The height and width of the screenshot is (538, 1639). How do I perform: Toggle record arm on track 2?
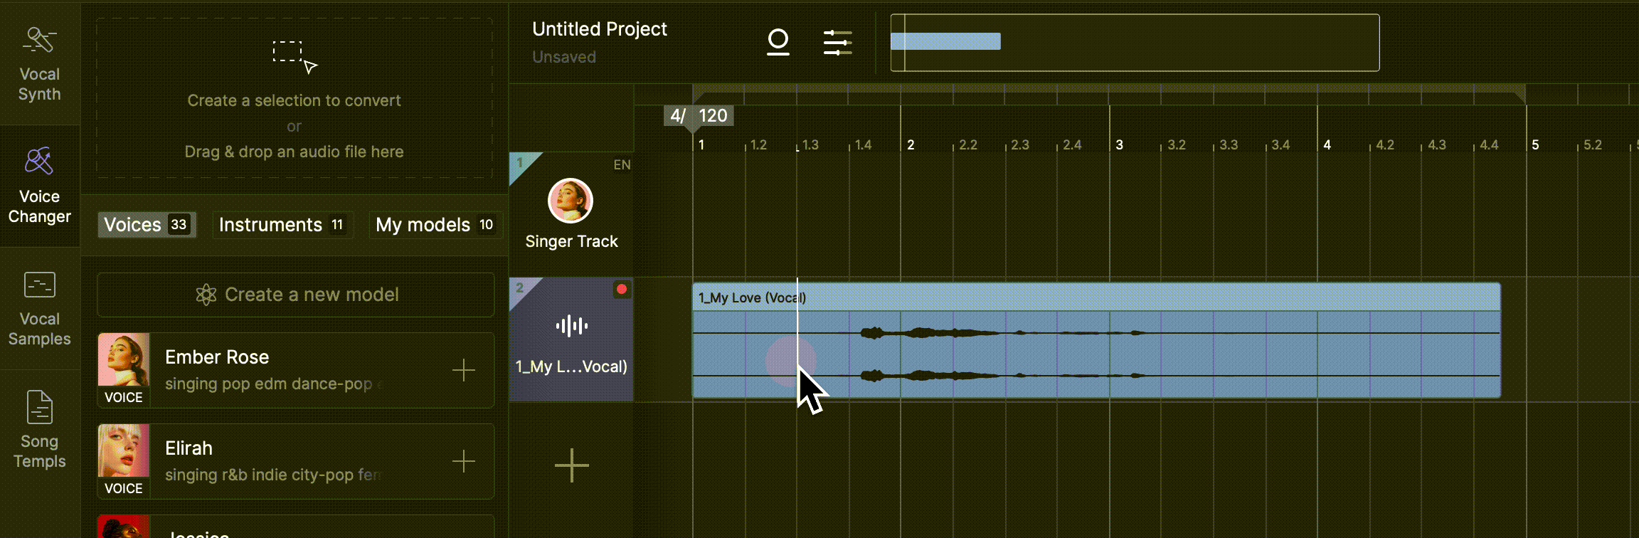(x=622, y=289)
